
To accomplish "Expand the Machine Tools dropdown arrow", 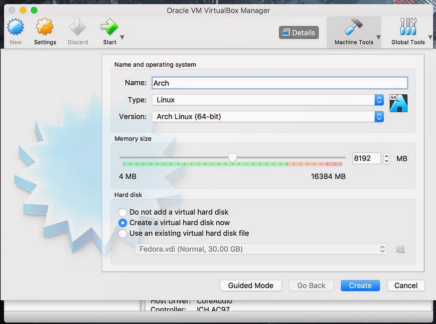I will [378, 38].
